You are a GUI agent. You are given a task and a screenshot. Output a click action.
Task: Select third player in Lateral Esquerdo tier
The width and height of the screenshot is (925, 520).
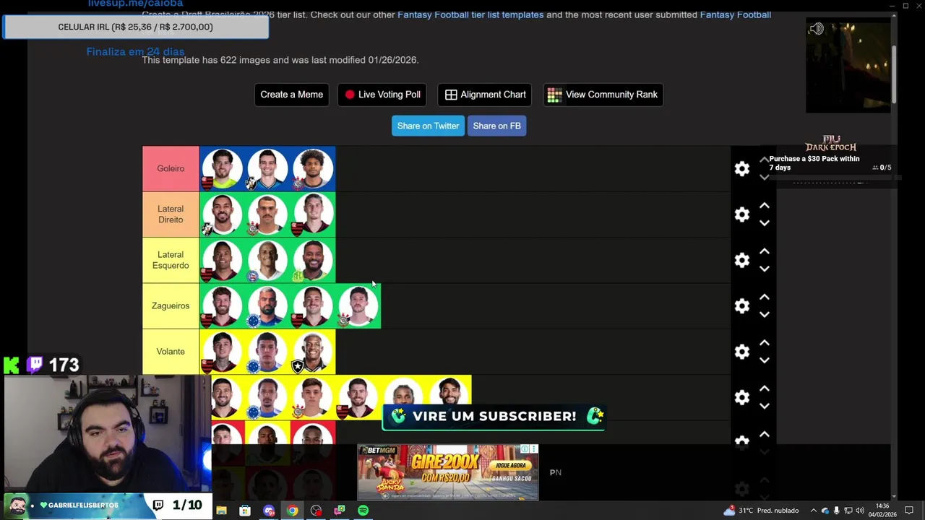313,260
